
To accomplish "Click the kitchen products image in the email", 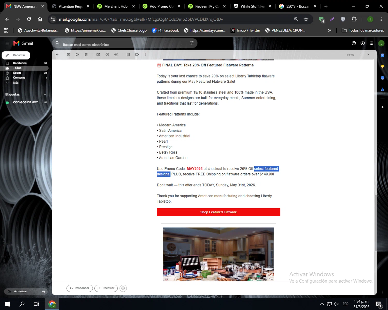I will pyautogui.click(x=218, y=254).
